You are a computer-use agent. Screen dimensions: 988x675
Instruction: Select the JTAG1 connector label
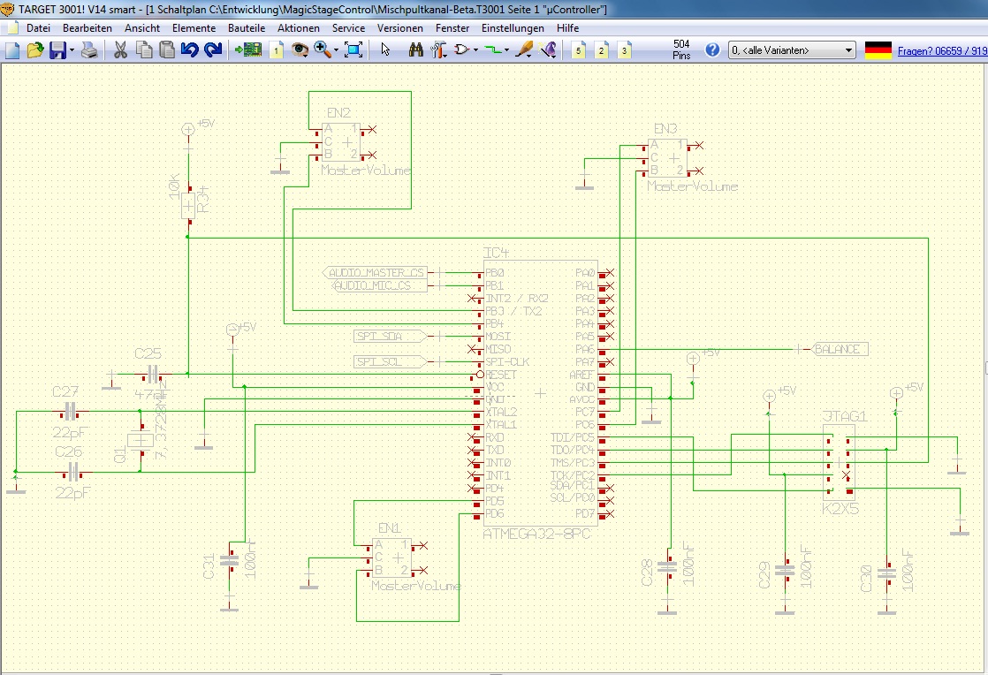coord(845,416)
